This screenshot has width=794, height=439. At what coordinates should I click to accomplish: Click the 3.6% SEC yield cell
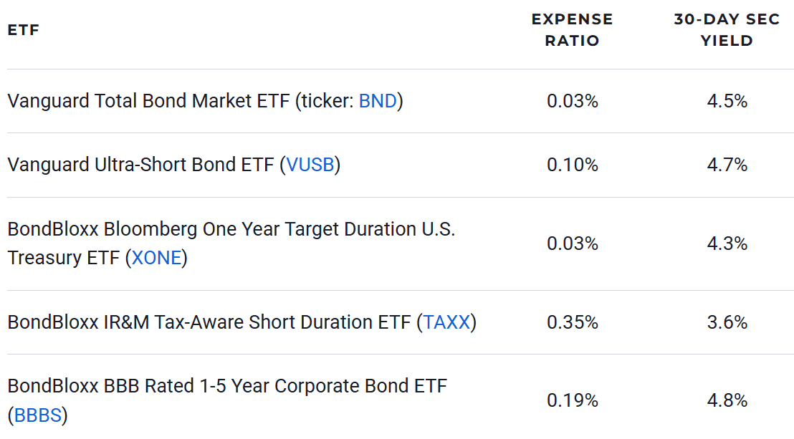[x=727, y=322]
